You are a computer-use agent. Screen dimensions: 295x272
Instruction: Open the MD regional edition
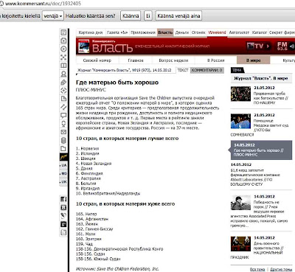(x=63, y=173)
